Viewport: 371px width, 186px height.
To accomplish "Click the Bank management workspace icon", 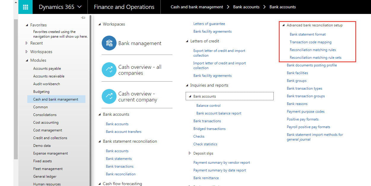I will 109,43.
